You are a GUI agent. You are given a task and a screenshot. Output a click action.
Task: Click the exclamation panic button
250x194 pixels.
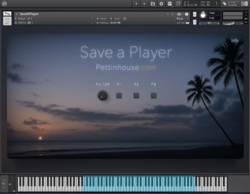[216, 4]
